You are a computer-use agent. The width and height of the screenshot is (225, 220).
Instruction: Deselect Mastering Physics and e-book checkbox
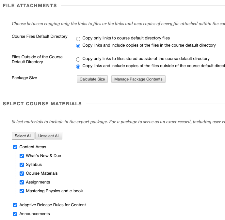coord(22,191)
